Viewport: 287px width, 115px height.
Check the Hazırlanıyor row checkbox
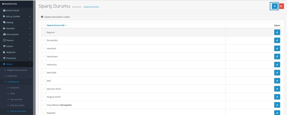[43, 56]
